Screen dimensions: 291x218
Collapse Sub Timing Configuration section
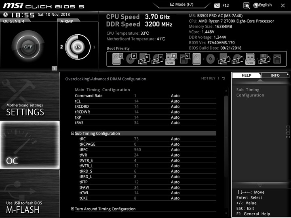[x=73, y=133]
